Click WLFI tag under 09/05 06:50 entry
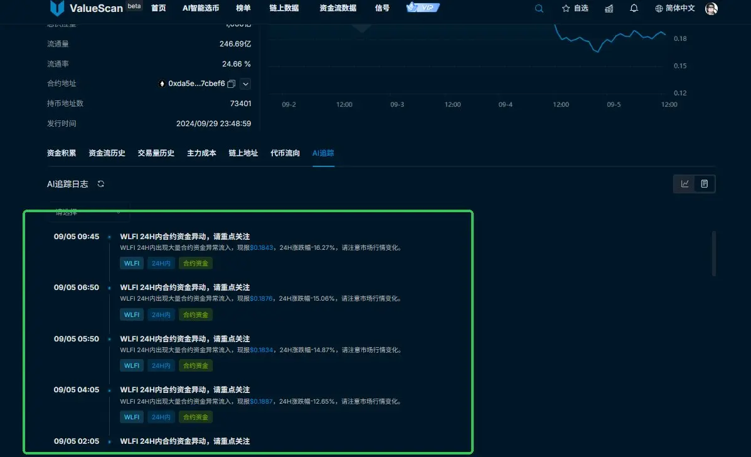This screenshot has height=457, width=751. click(132, 315)
